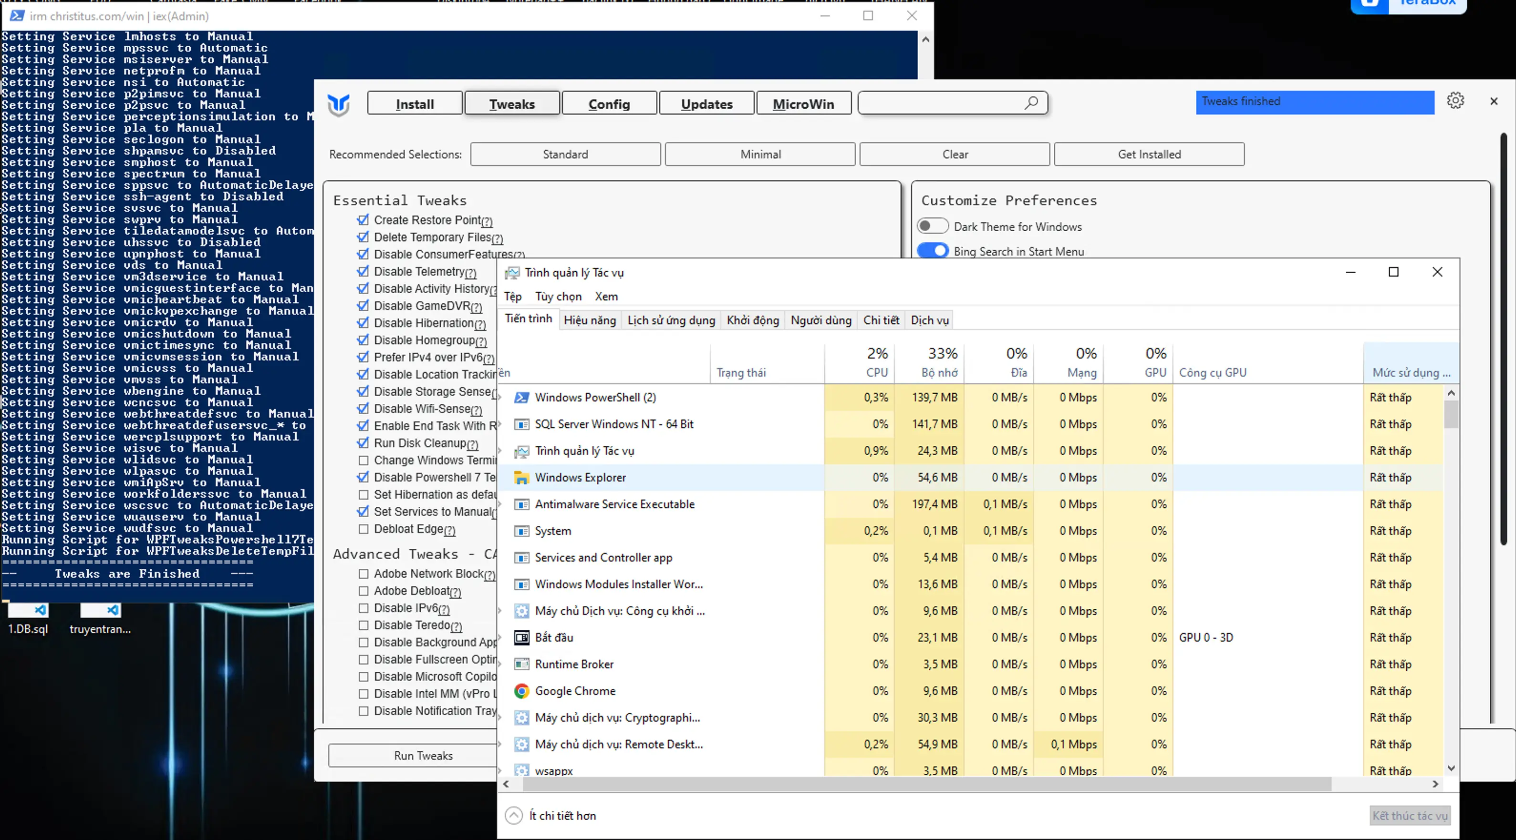Click Task Manager vertical scrollbar down arrow
The image size is (1516, 840).
(1451, 768)
